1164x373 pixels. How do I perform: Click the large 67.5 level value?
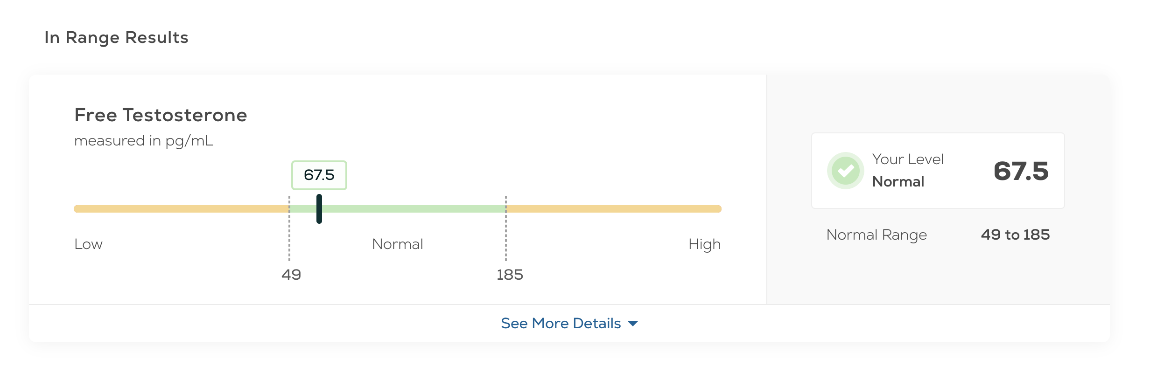(1021, 171)
